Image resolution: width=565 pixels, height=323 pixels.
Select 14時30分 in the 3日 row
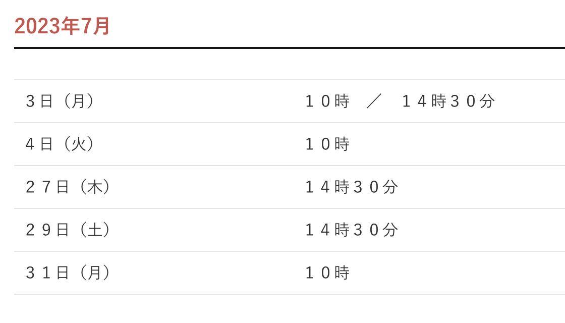click(448, 101)
